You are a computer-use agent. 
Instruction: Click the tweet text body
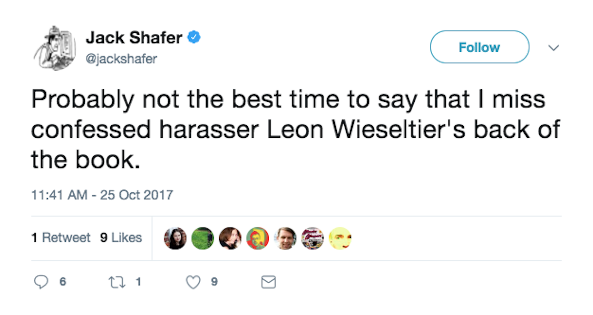tap(287, 130)
